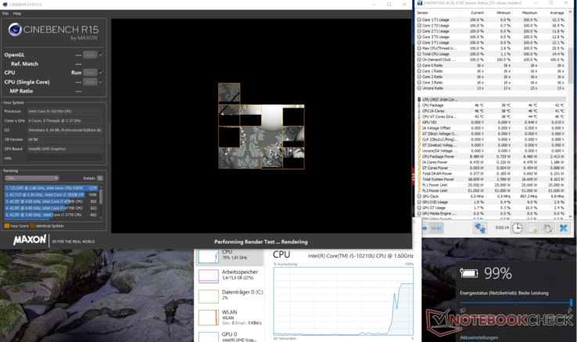Select ranking entry Intel Xeon CPU X5650
This screenshot has height=342, width=577.
[x=51, y=187]
